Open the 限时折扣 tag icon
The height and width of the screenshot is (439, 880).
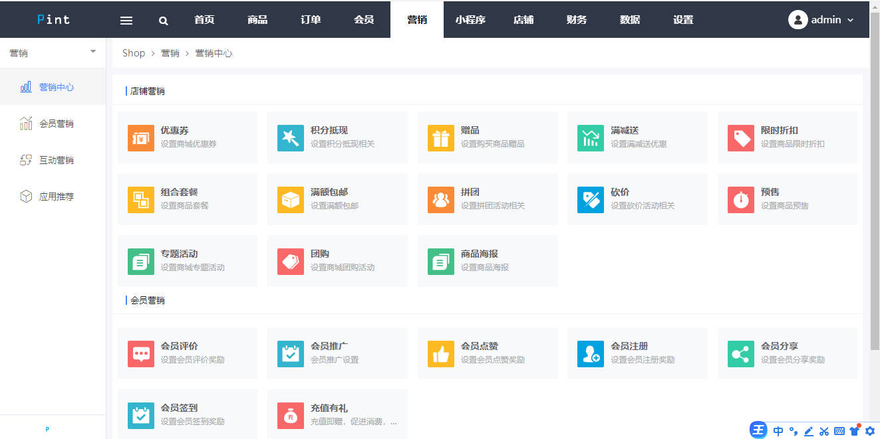point(741,137)
